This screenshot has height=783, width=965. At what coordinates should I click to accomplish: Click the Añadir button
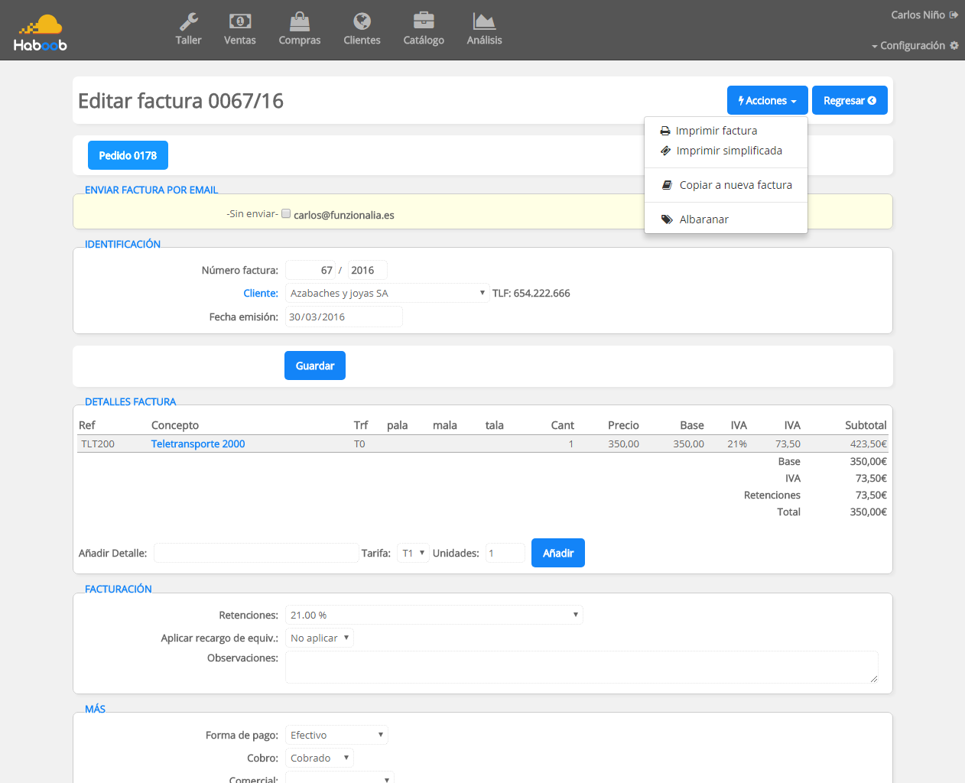click(x=558, y=553)
